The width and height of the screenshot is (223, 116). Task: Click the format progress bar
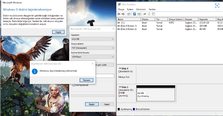pos(93,96)
